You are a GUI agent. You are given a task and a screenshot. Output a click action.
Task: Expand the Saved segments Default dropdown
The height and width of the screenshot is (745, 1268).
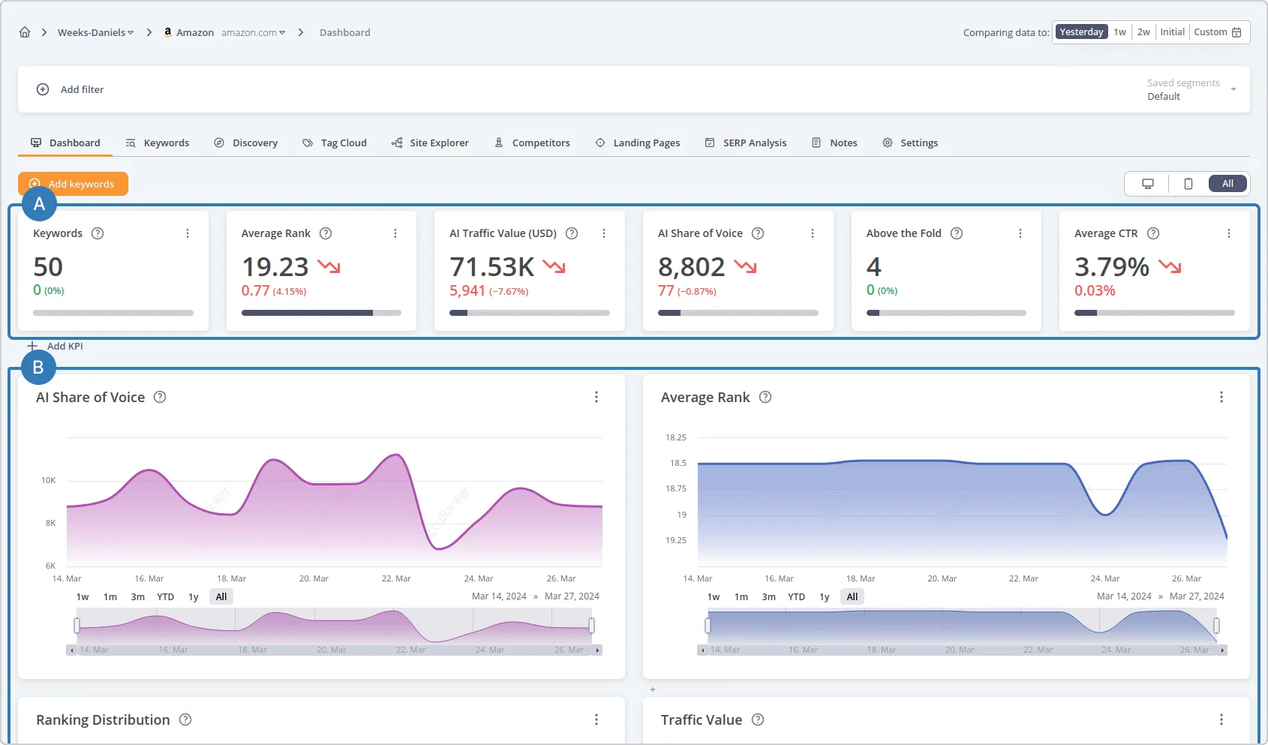pyautogui.click(x=1233, y=89)
